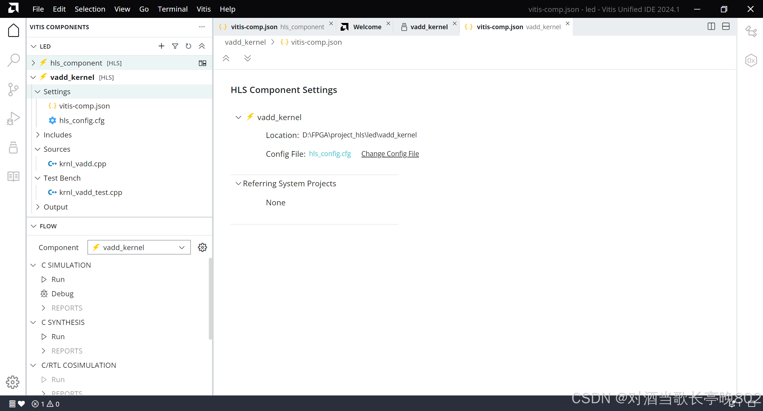This screenshot has width=763, height=411.
Task: Collapse Referring System Projects section
Action: pyautogui.click(x=238, y=184)
